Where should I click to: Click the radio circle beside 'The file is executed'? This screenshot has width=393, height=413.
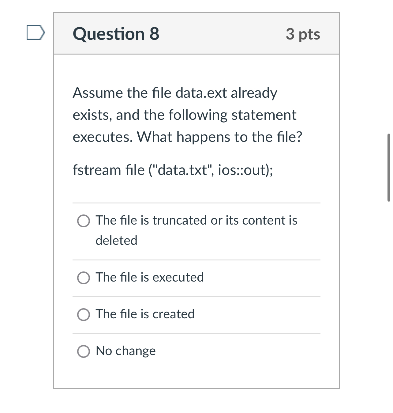[x=83, y=278]
